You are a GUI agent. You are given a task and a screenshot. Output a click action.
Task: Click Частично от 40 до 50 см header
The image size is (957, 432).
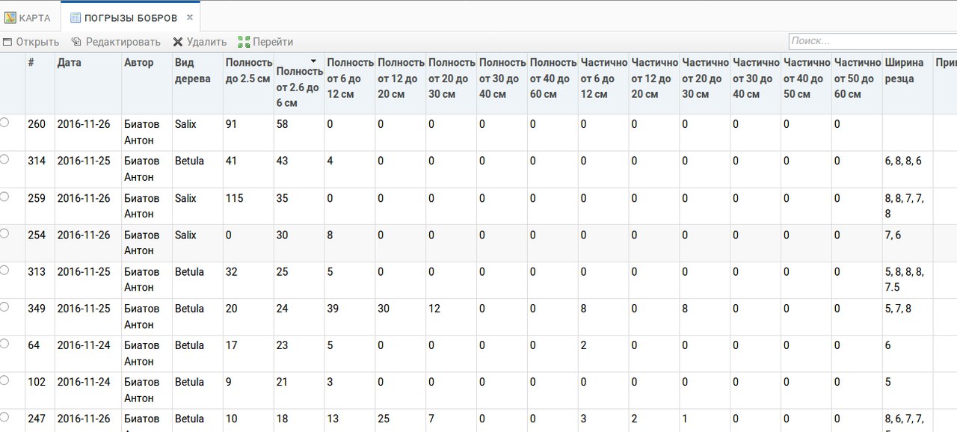(x=807, y=83)
